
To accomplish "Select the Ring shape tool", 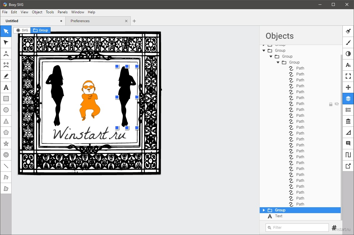I will (x=6, y=155).
